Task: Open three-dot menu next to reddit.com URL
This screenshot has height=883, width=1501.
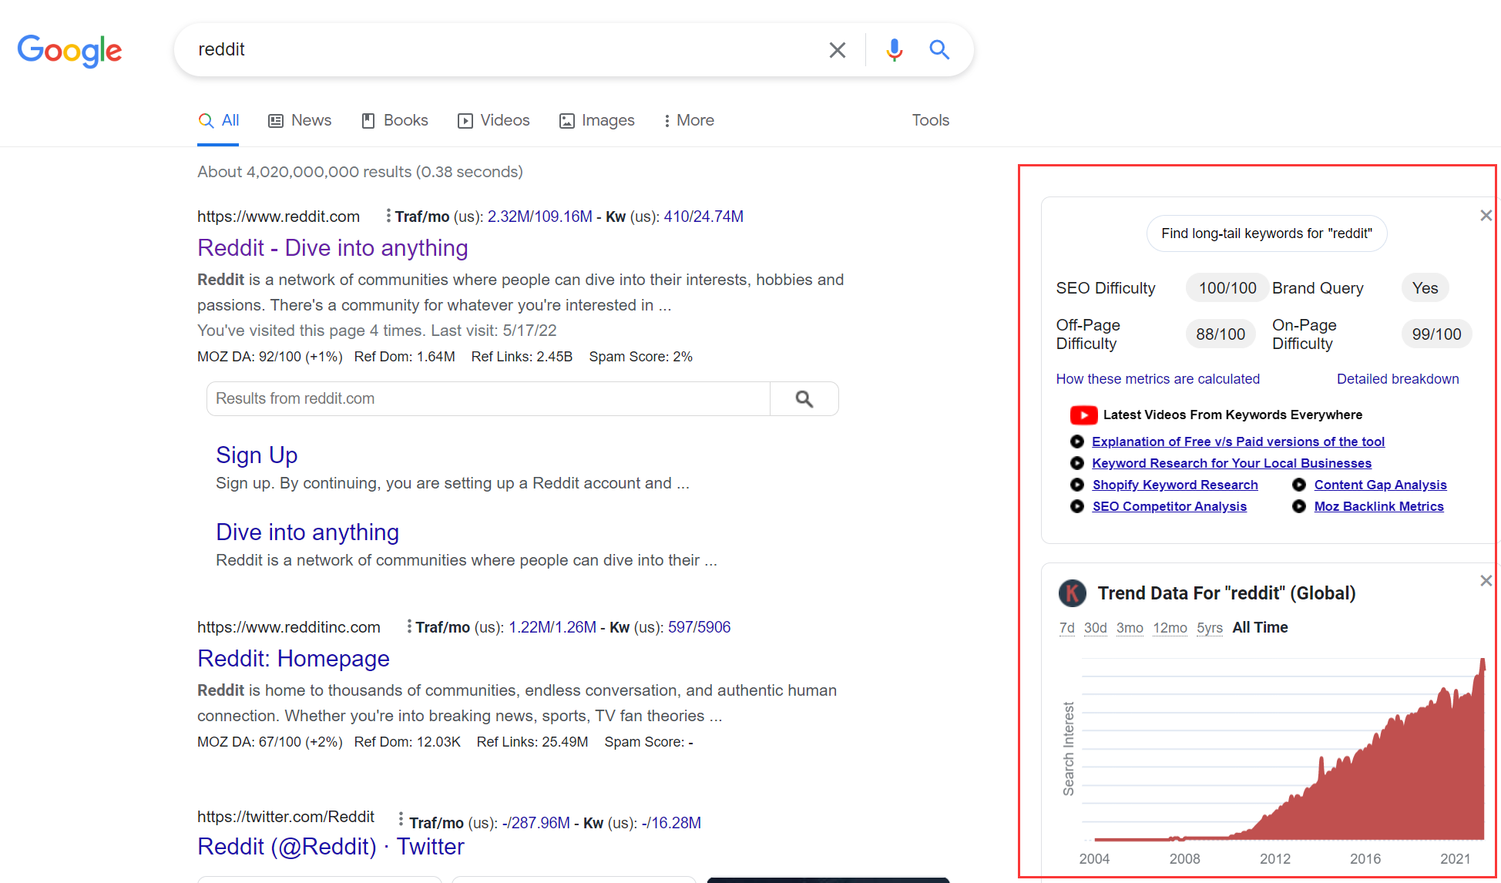Action: 388,216
